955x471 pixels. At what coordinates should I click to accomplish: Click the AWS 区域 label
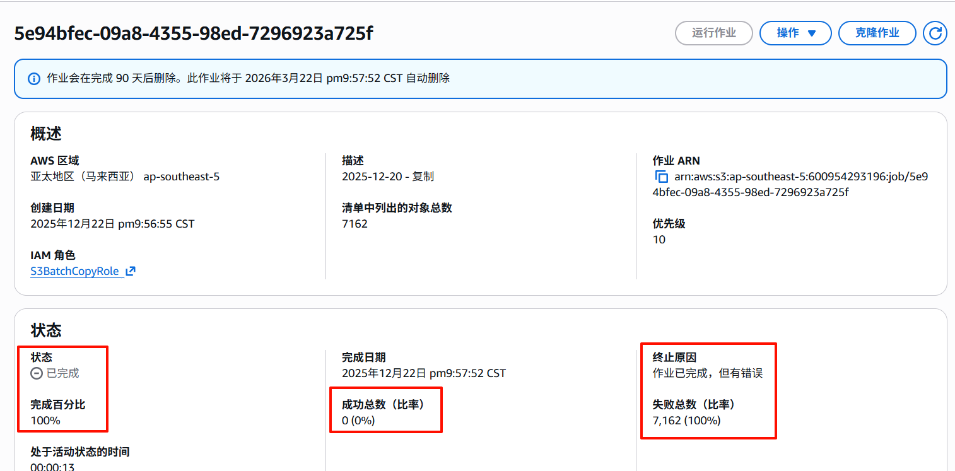point(55,161)
